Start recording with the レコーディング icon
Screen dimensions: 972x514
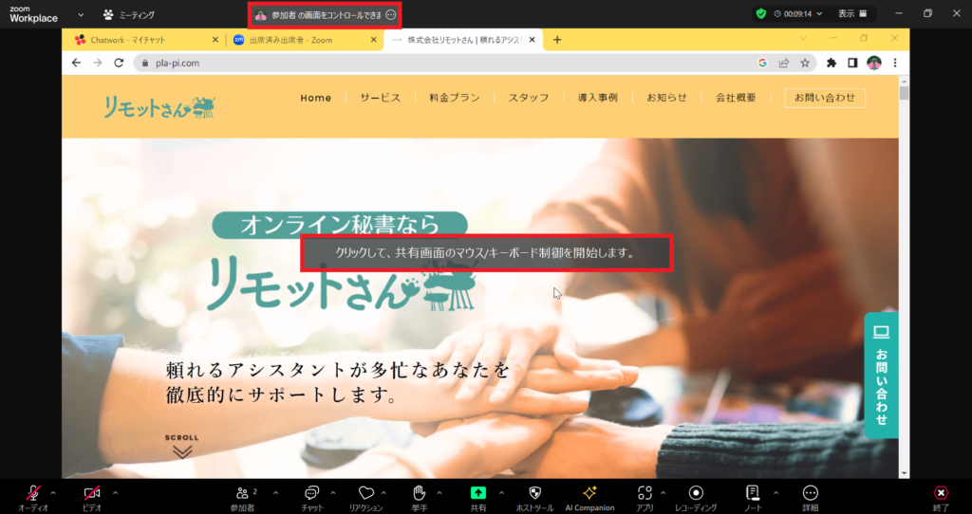point(696,493)
